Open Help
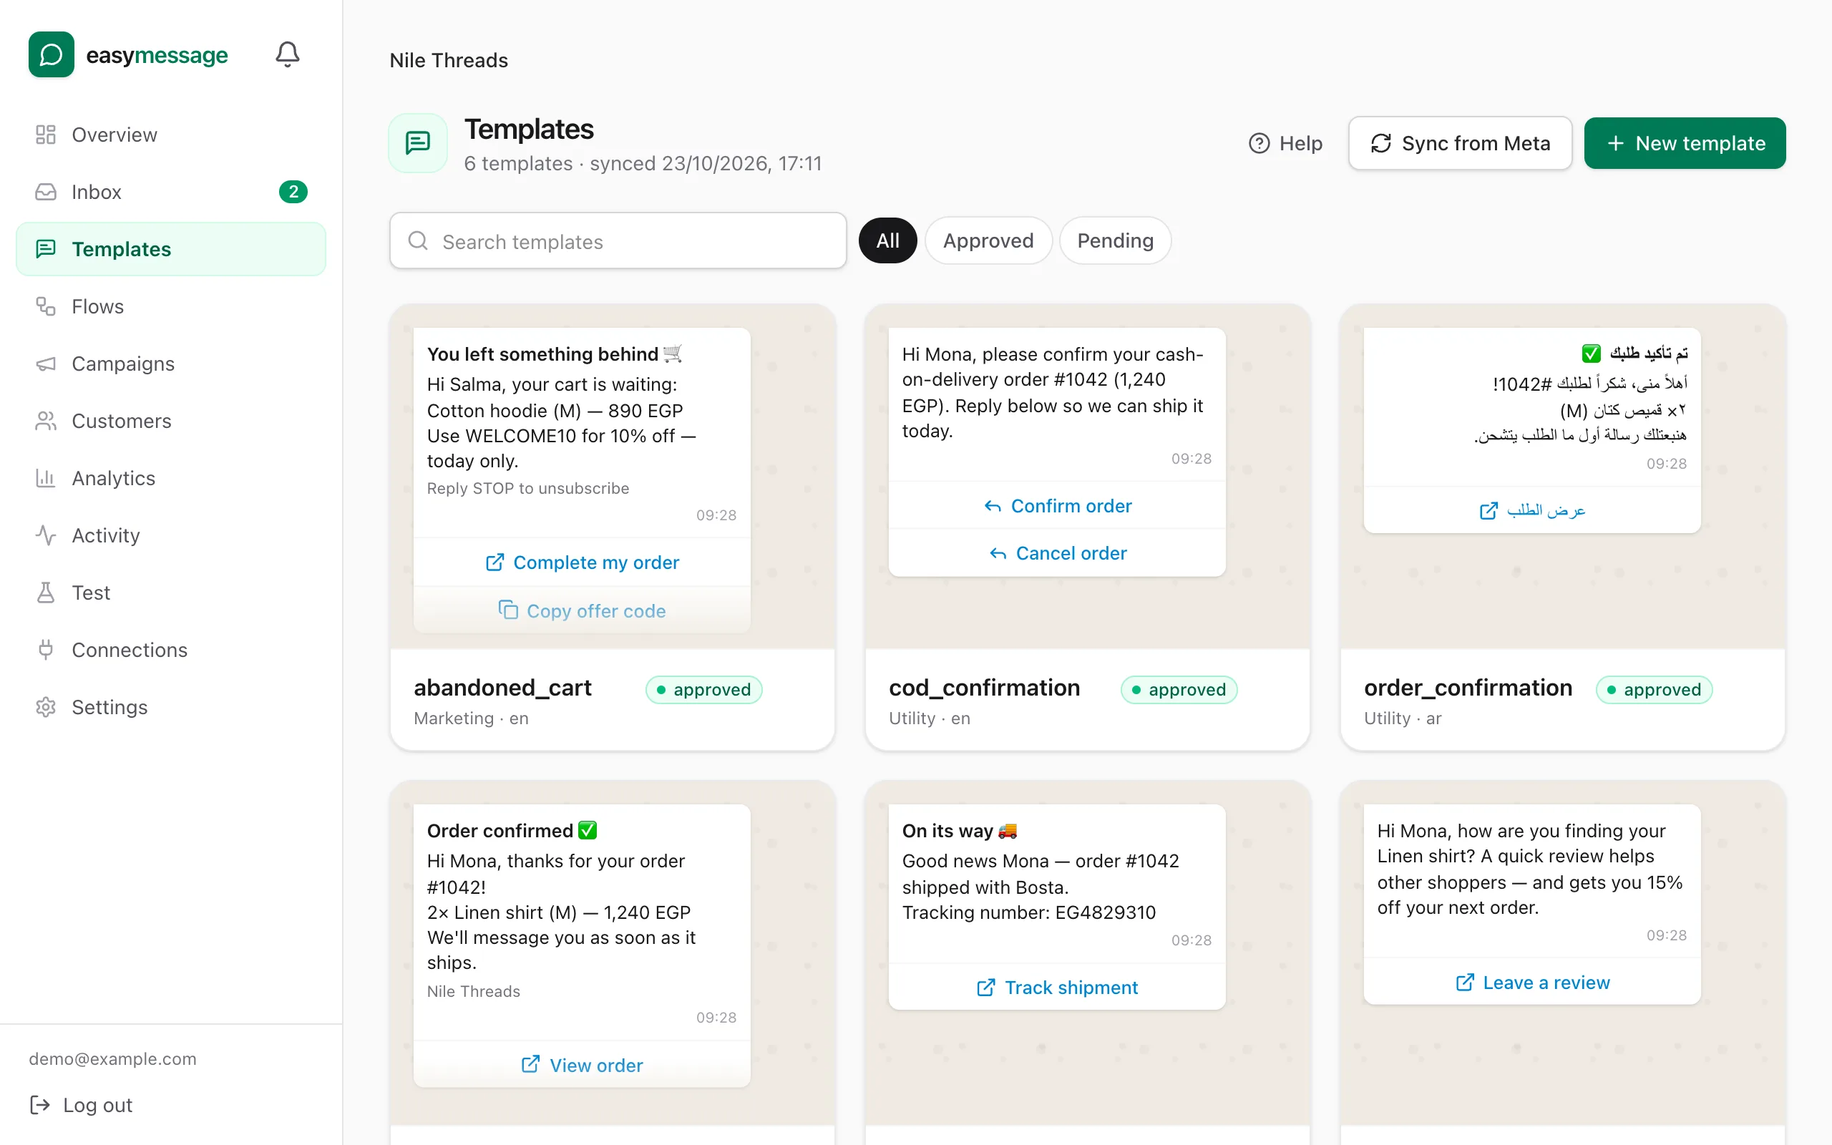 click(x=1285, y=143)
